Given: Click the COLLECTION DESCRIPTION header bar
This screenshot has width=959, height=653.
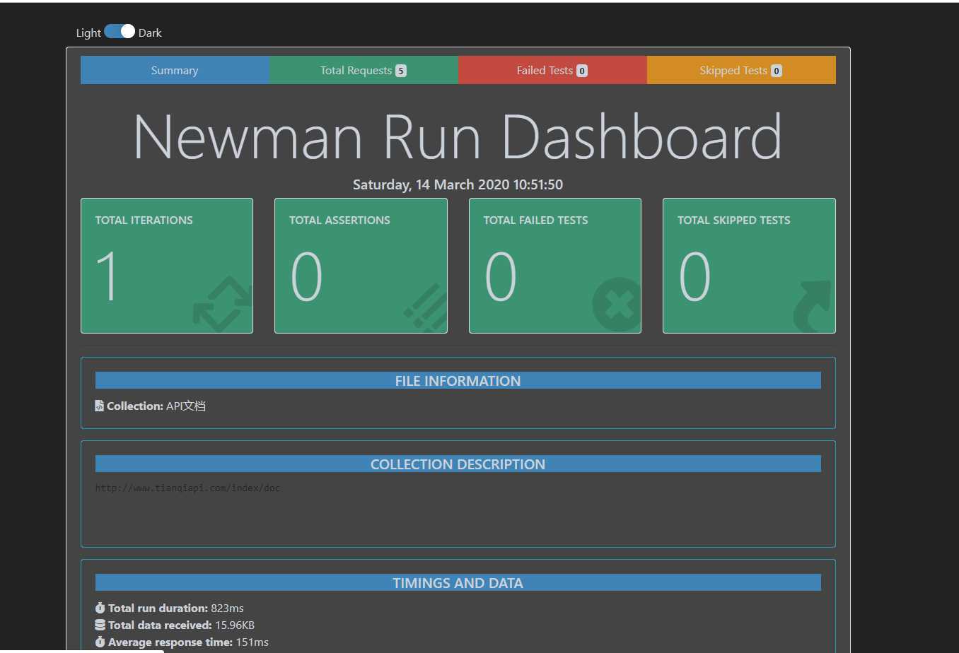Looking at the screenshot, I should 458,464.
